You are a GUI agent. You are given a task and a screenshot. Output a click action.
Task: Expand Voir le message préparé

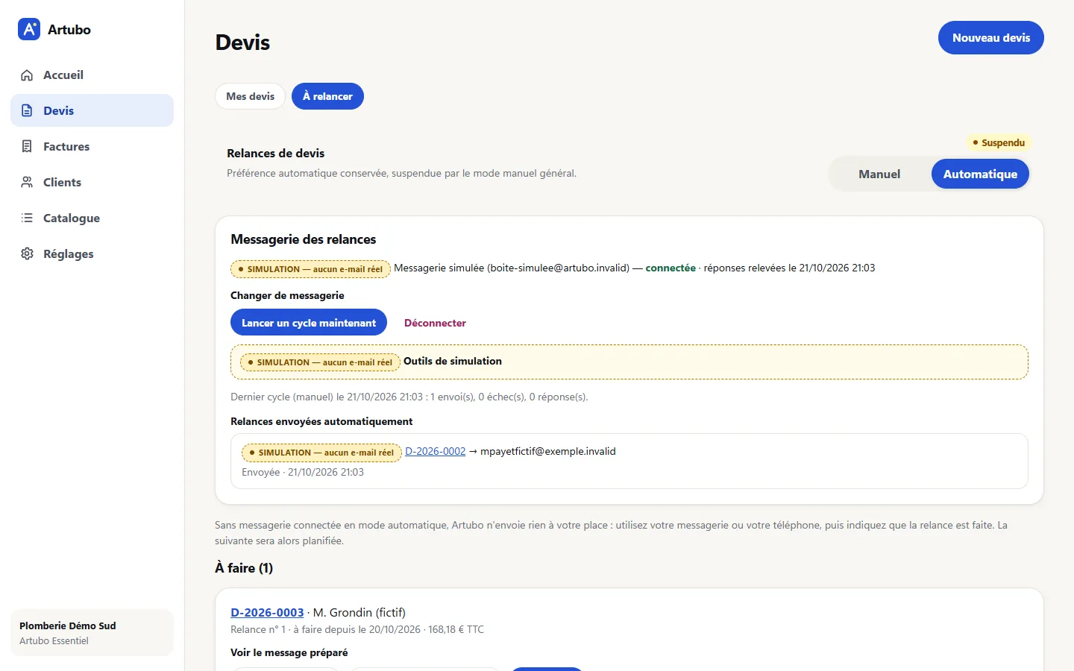(289, 652)
